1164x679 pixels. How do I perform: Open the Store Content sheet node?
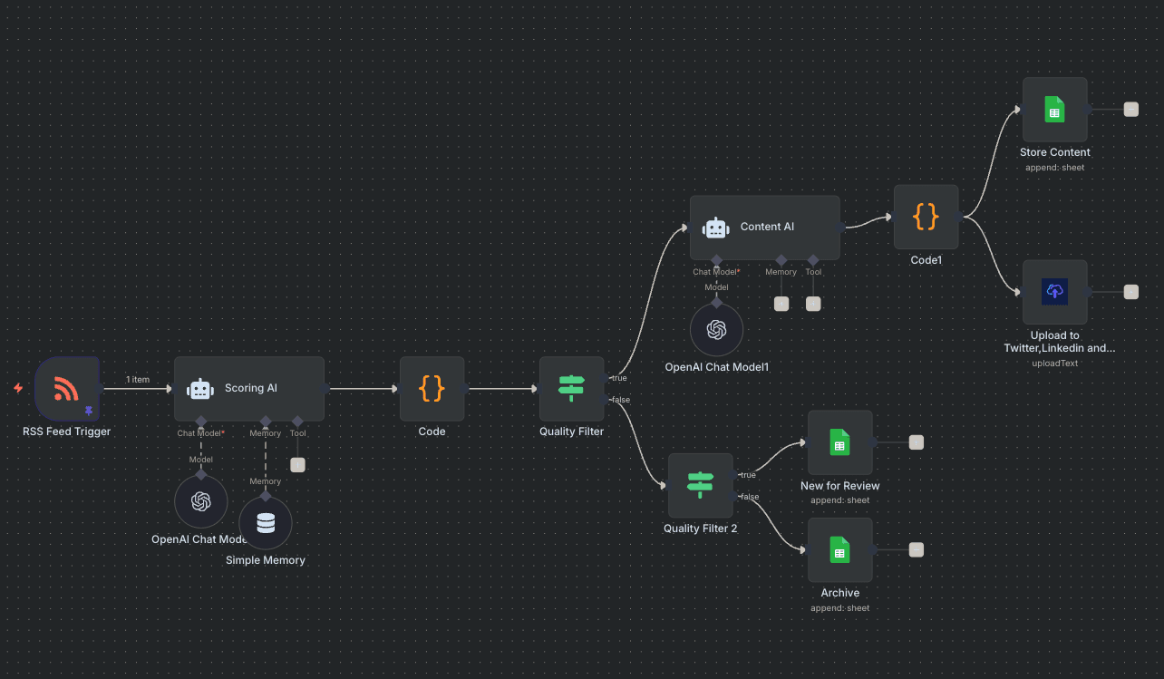click(1054, 109)
